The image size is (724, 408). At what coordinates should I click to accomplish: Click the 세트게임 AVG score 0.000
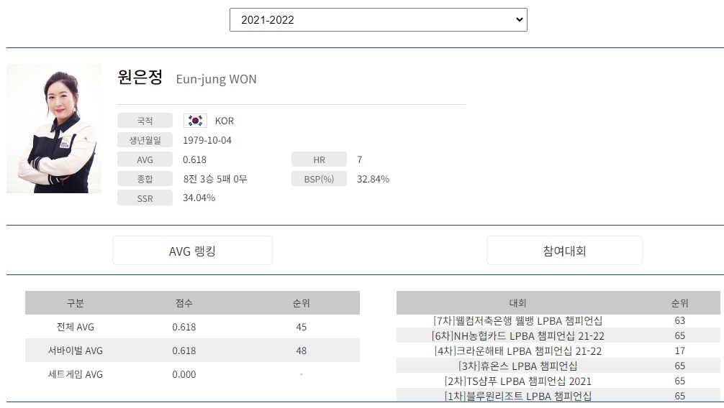pos(184,374)
